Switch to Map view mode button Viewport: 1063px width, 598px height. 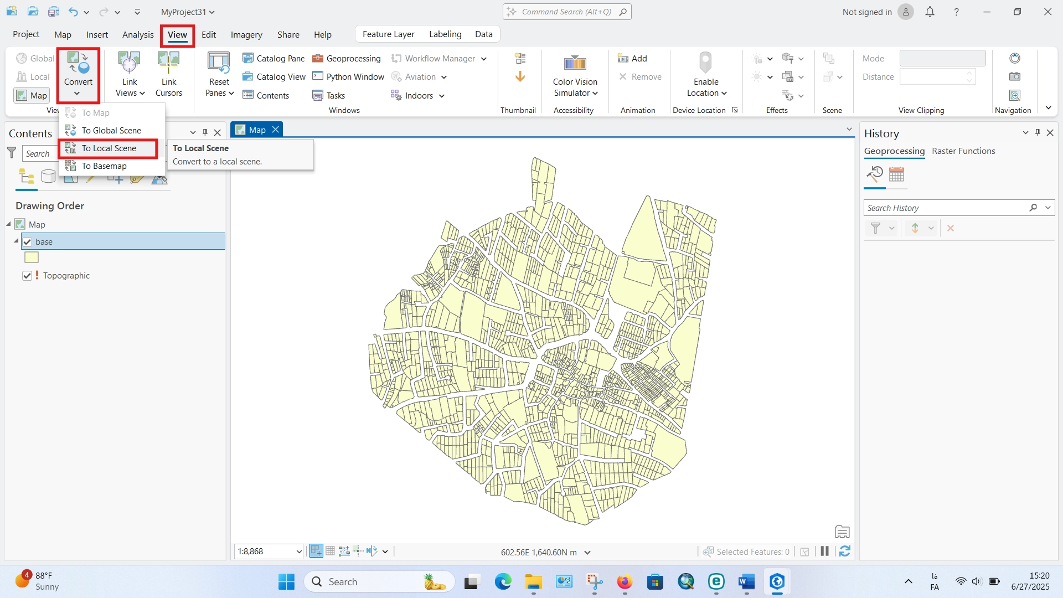32,95
